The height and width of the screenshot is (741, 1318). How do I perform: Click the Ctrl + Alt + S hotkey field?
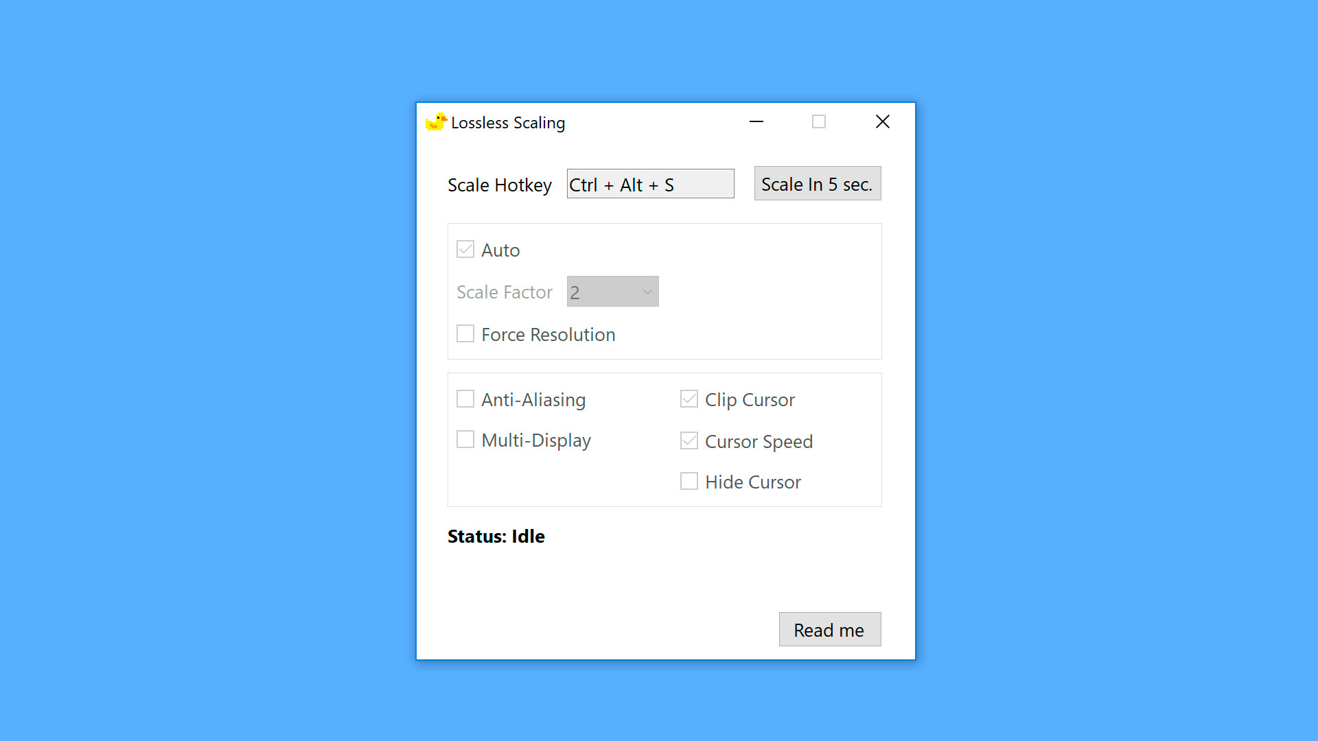click(649, 184)
